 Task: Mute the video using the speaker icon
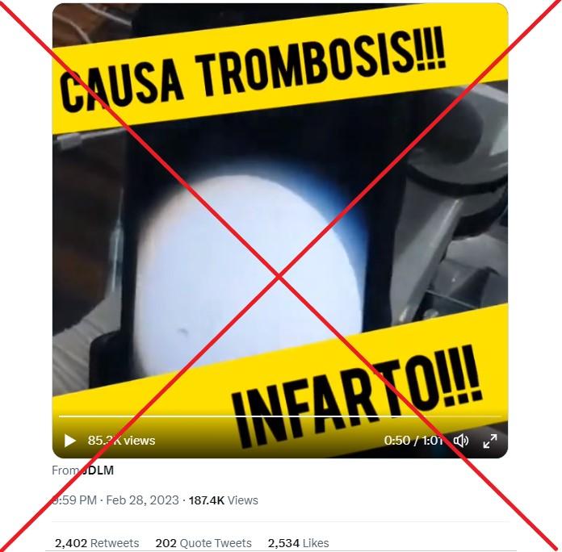(x=461, y=441)
